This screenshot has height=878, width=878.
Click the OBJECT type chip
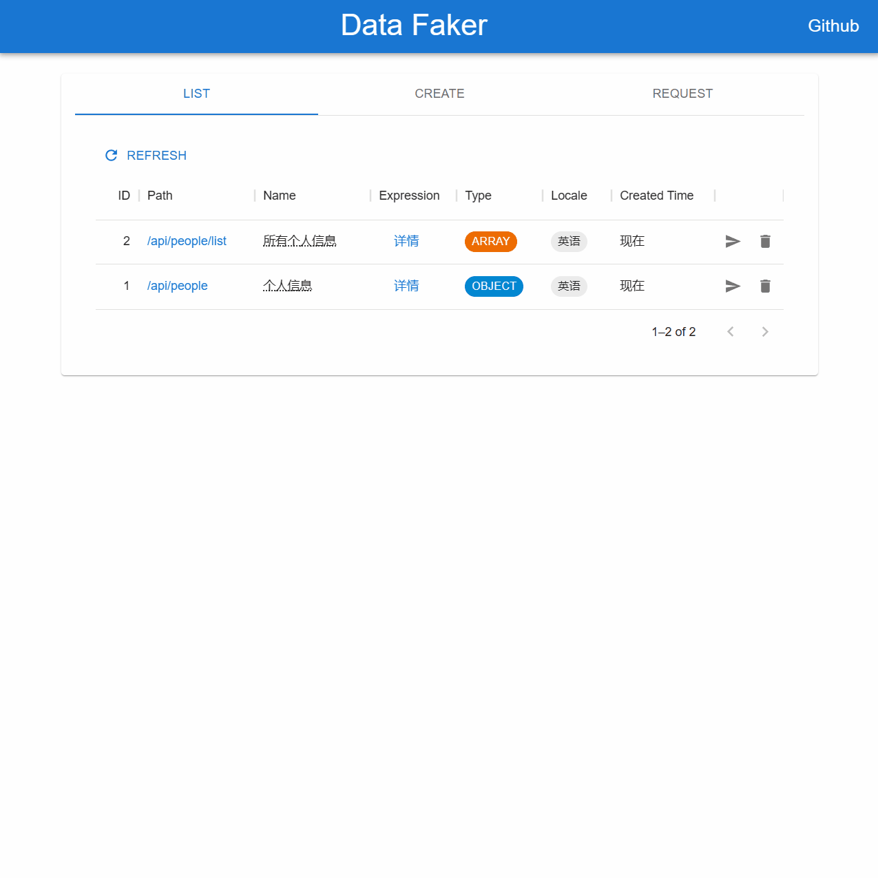(x=494, y=286)
